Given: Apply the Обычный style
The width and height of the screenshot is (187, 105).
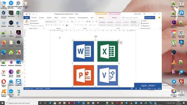Looking at the screenshot, I should (x=103, y=23).
